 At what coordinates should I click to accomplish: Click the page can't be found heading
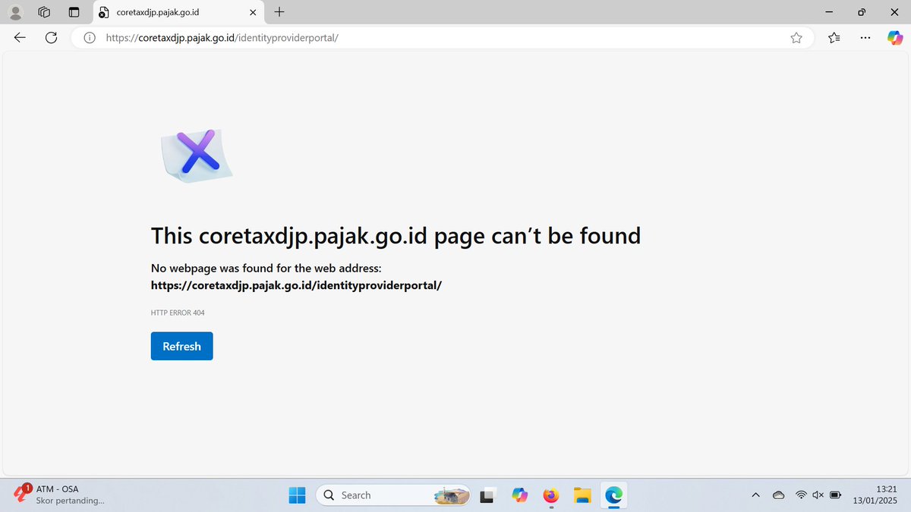396,235
